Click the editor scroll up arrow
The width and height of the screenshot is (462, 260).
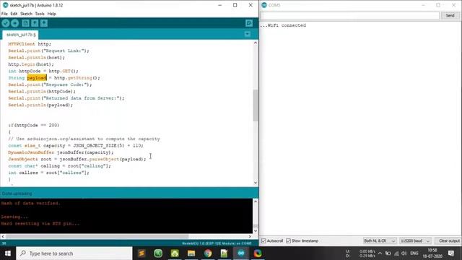[x=255, y=43]
